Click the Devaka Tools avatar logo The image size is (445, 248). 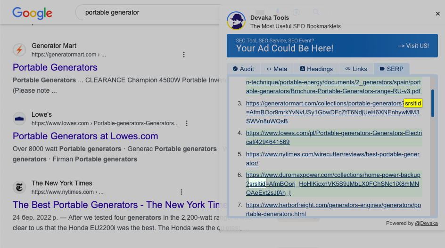pyautogui.click(x=236, y=21)
